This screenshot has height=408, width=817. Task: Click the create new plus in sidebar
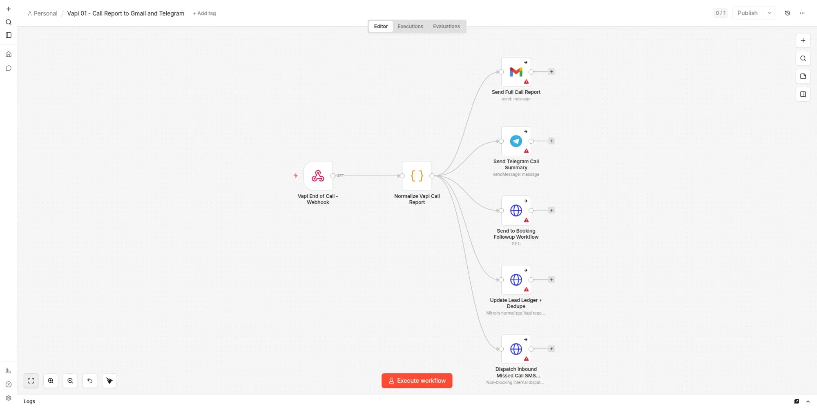9,9
